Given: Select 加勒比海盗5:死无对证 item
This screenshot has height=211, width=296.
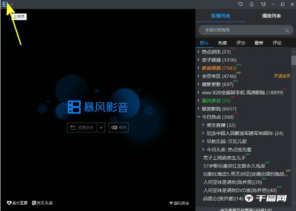Looking at the screenshot, I should click(x=245, y=174).
